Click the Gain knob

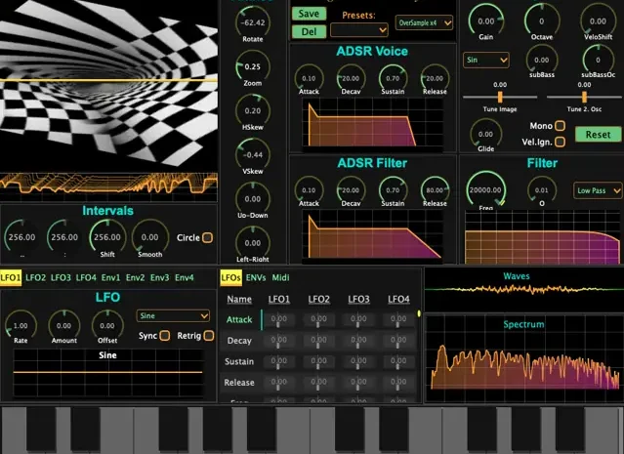[x=486, y=21]
